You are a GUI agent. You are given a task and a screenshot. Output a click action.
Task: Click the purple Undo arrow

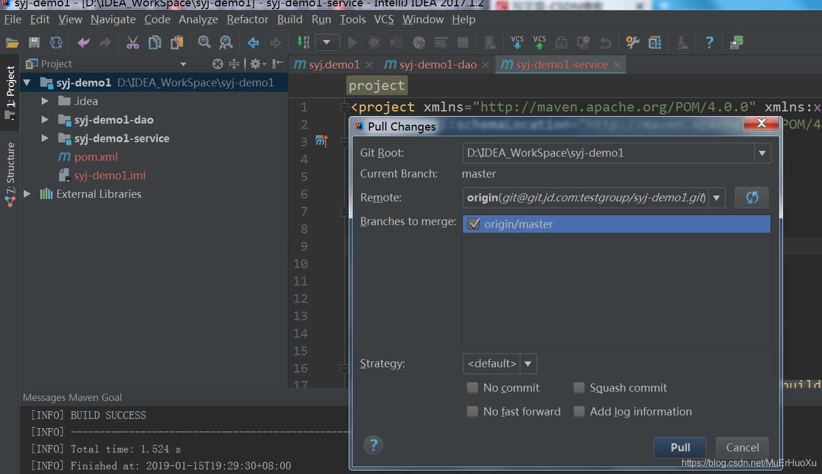coord(84,42)
